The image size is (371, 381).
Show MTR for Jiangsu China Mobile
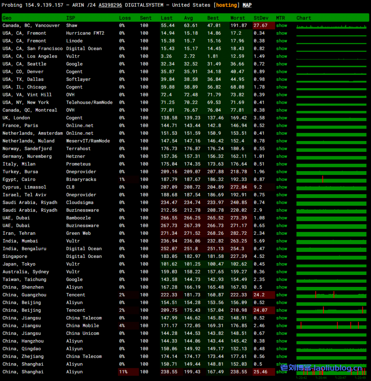tap(281, 326)
